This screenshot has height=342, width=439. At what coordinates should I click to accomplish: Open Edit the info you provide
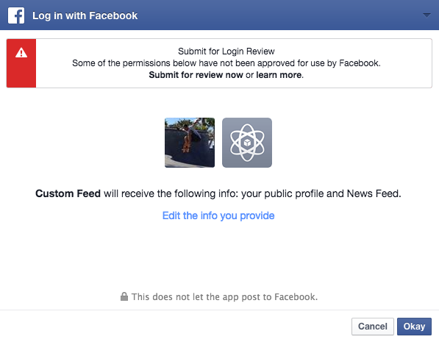point(218,215)
